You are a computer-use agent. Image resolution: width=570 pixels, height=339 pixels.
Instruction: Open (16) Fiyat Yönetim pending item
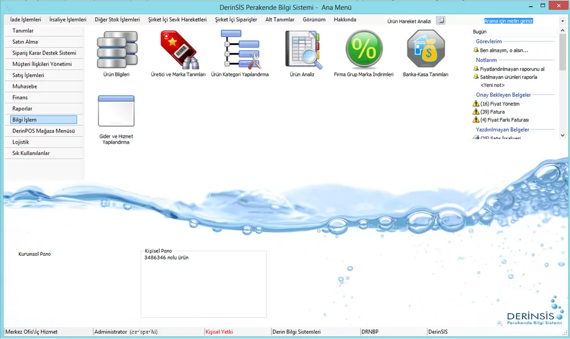pos(499,104)
